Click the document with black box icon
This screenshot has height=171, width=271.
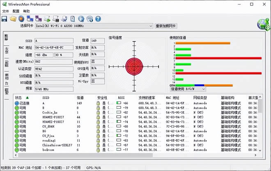click(56, 19)
